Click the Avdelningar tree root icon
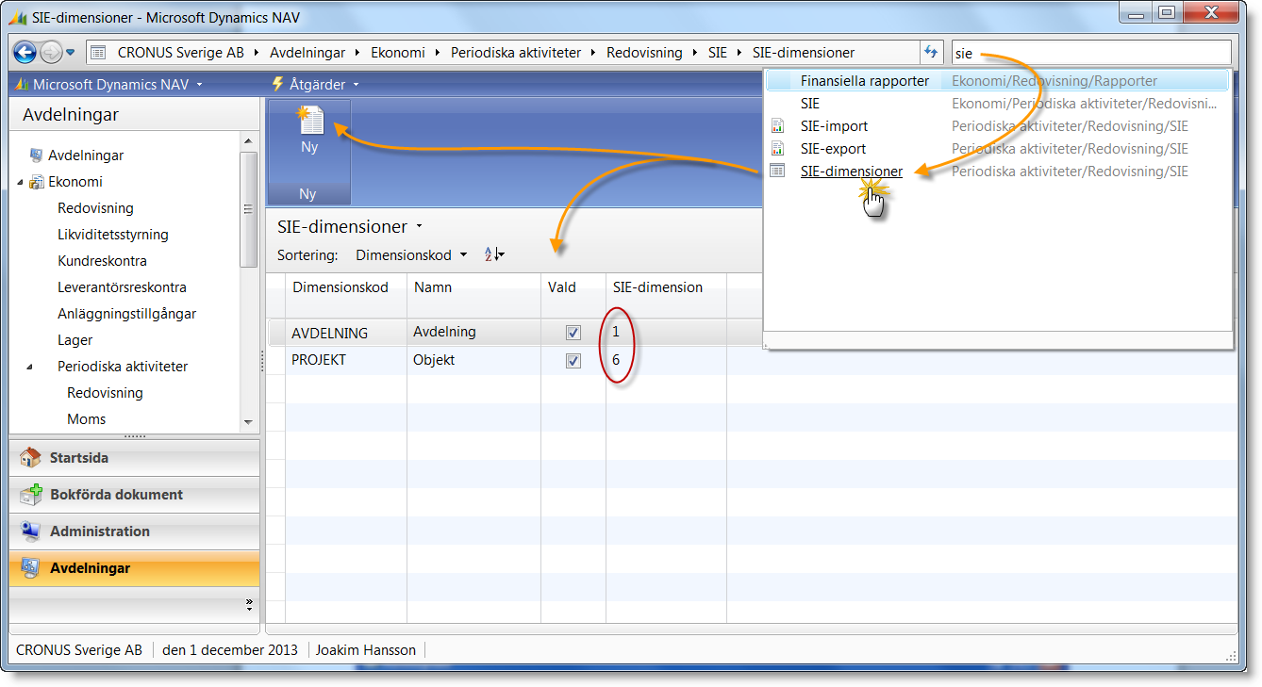The height and width of the screenshot is (687, 1262). (37, 155)
